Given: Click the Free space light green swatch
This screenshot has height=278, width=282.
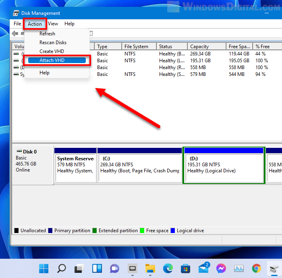Looking at the screenshot, I should tap(142, 231).
